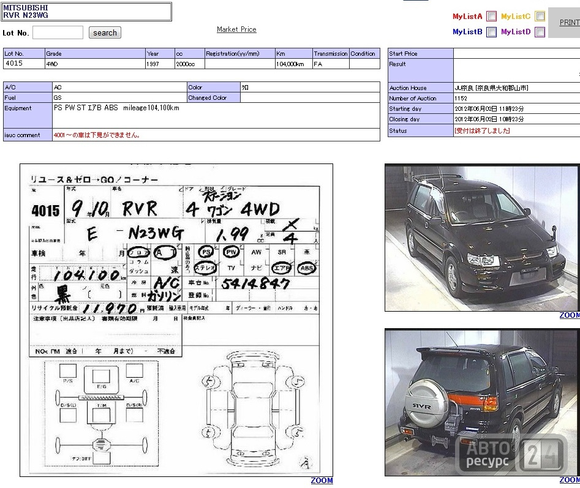The height and width of the screenshot is (488, 580).
Task: Select the Closing day date value
Action: (489, 119)
